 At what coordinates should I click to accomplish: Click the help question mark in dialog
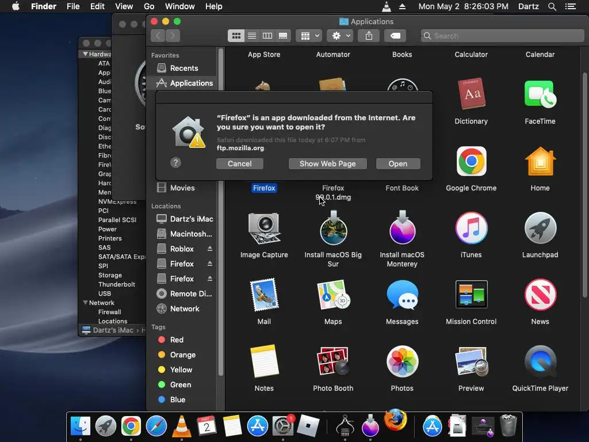tap(176, 163)
